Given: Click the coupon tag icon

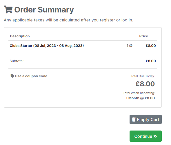Looking at the screenshot, I should (x=12, y=76).
